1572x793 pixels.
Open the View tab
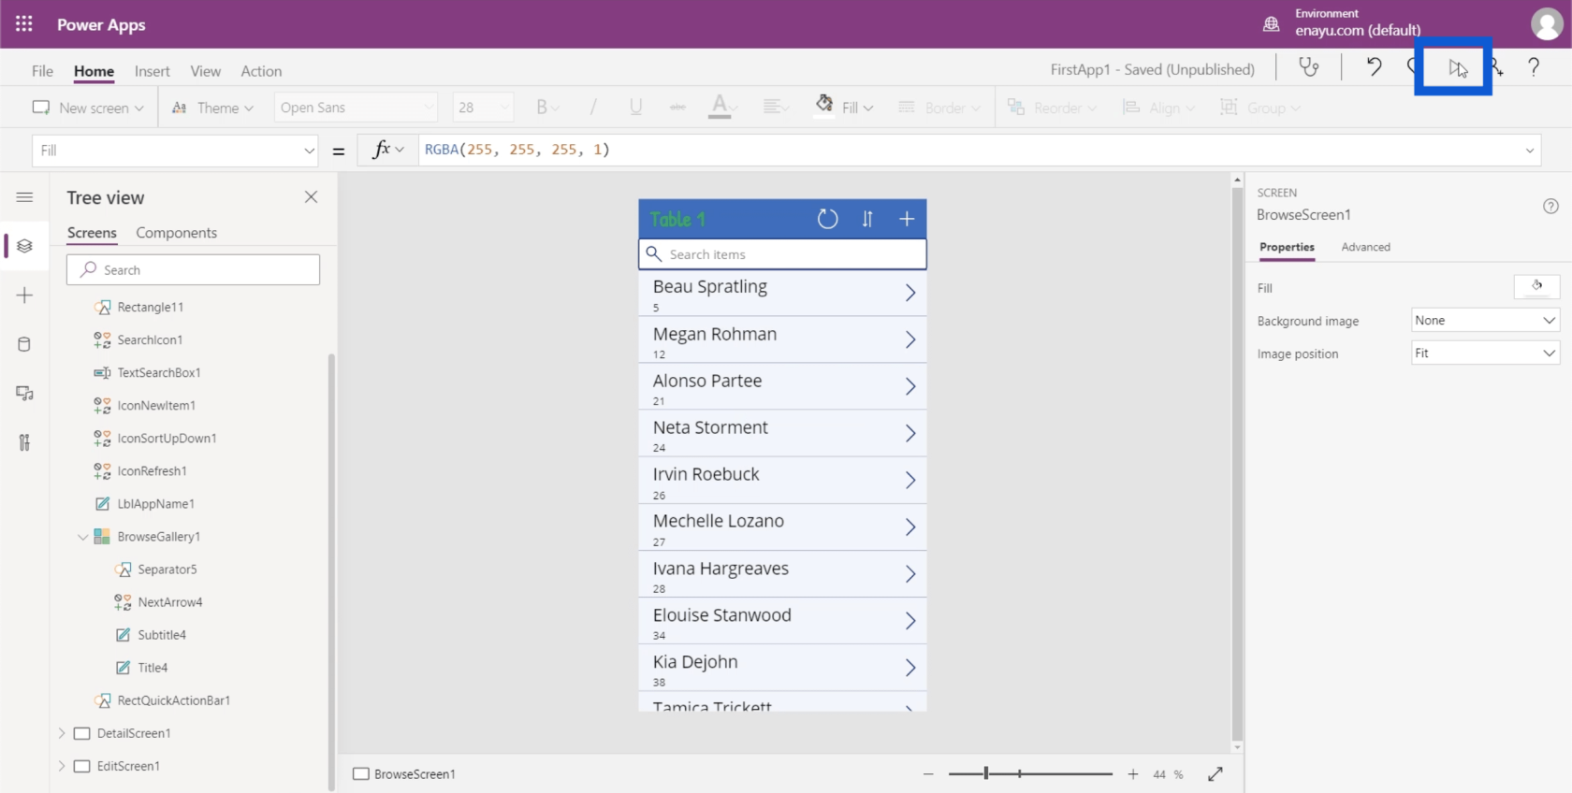205,71
